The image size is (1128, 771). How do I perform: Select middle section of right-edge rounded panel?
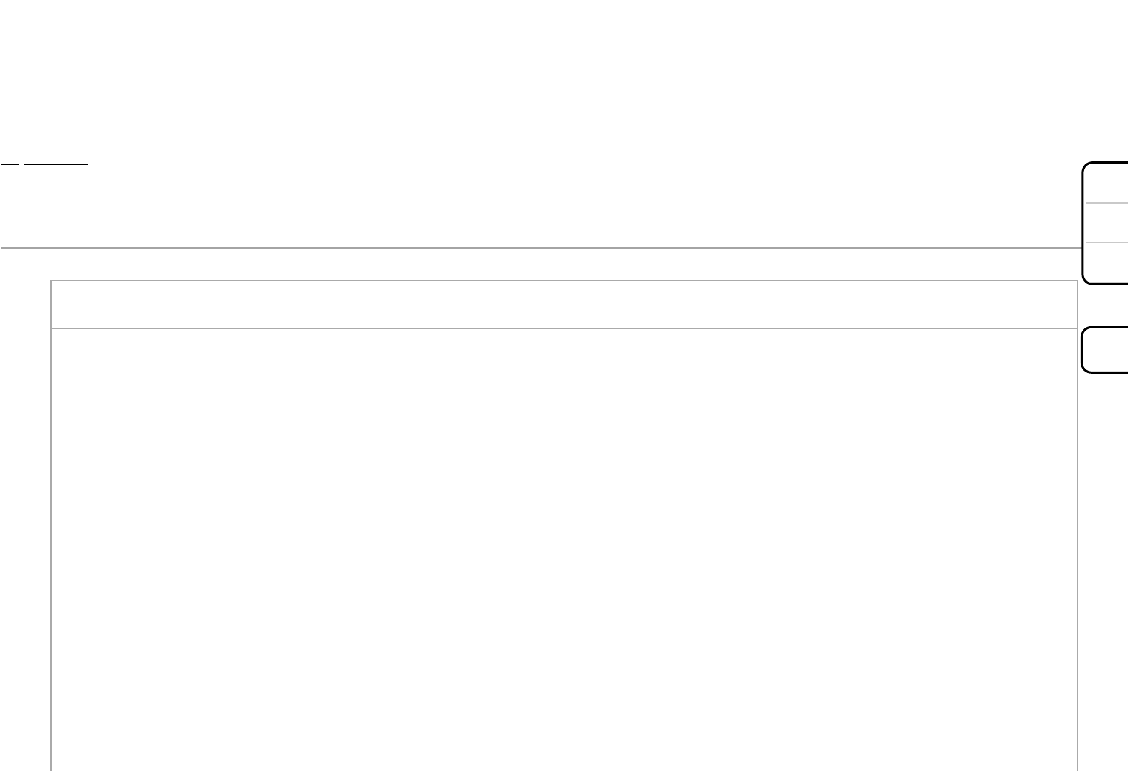(1106, 223)
